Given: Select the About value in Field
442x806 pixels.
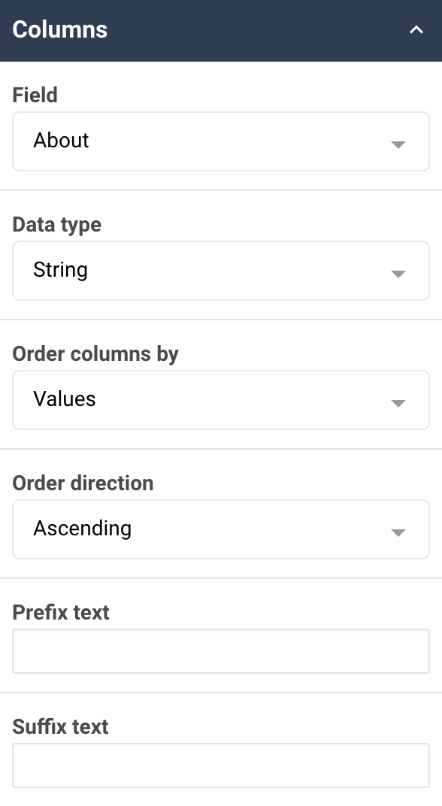Looking at the screenshot, I should 61,141.
